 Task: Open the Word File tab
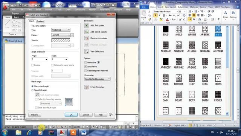click(144, 7)
